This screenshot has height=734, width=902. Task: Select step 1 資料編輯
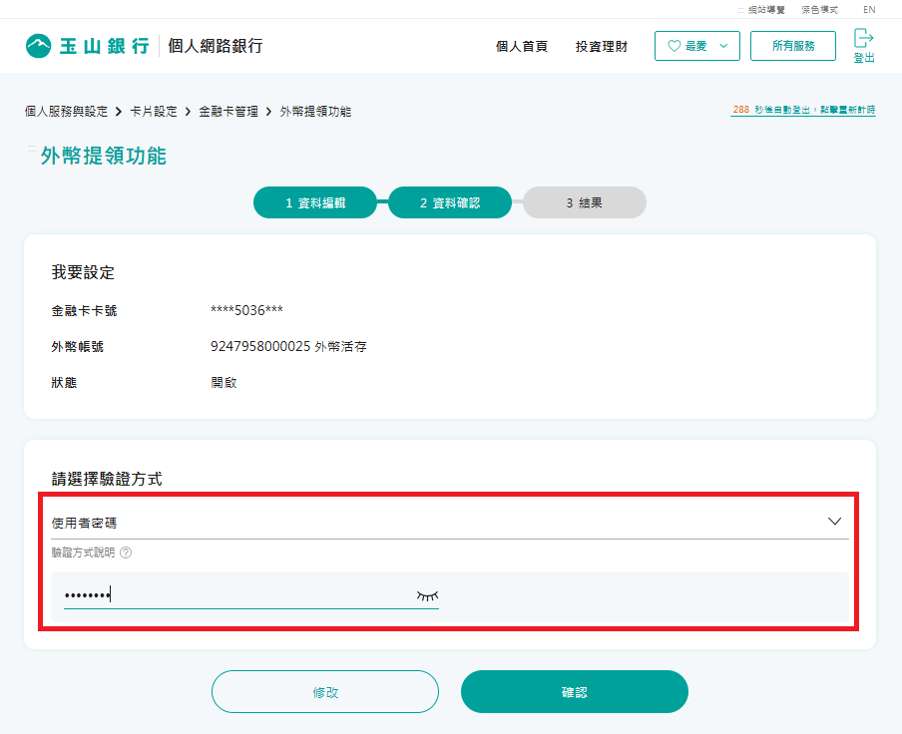[315, 202]
